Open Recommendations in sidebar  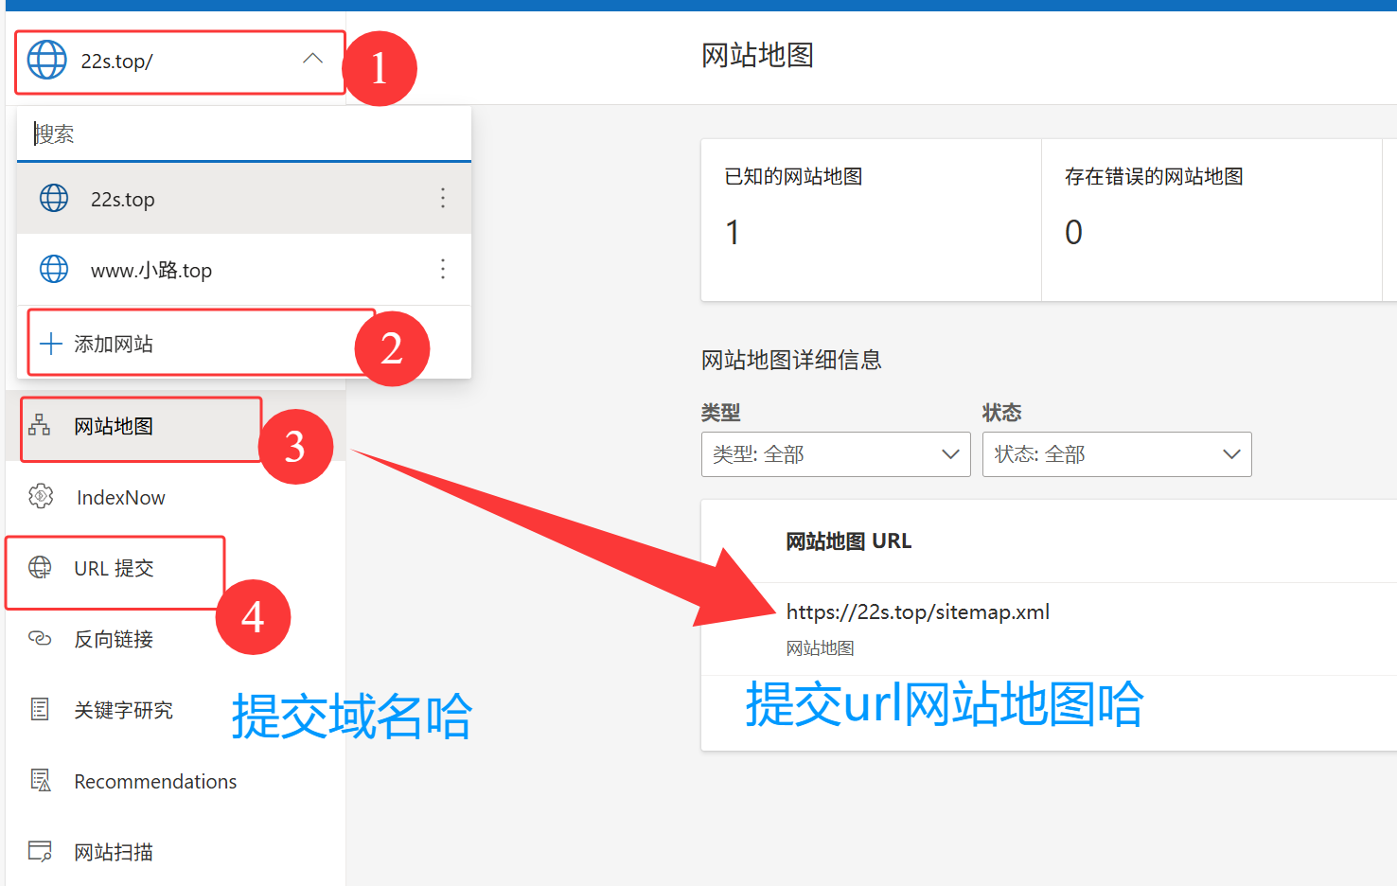point(175,781)
